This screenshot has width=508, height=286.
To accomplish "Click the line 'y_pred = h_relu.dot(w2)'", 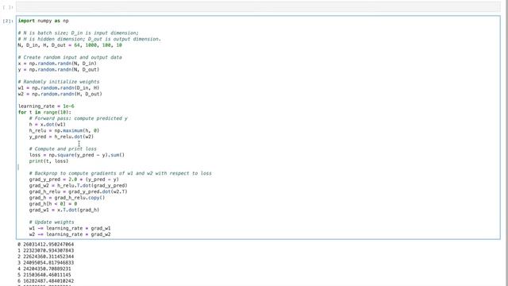I will pyautogui.click(x=61, y=137).
